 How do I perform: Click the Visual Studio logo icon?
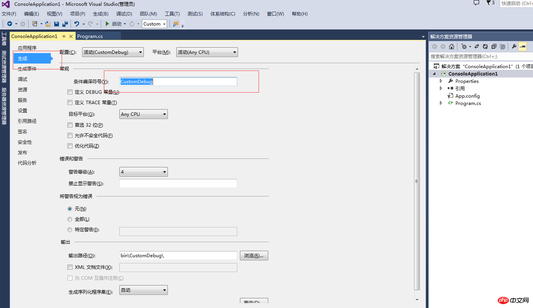coord(6,4)
